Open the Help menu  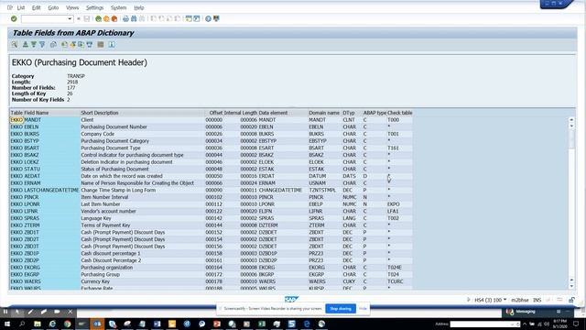tap(139, 7)
